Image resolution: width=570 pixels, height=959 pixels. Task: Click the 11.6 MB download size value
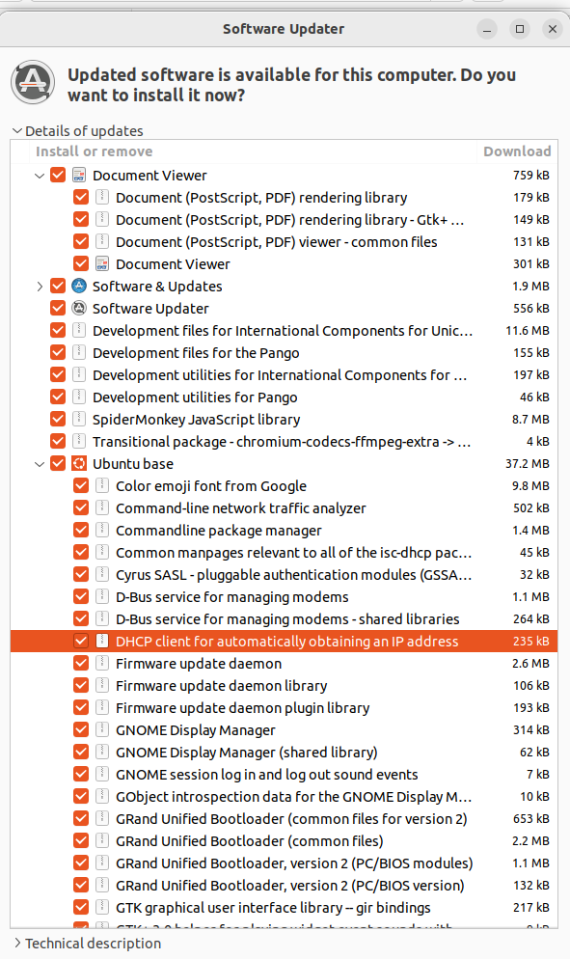click(528, 330)
